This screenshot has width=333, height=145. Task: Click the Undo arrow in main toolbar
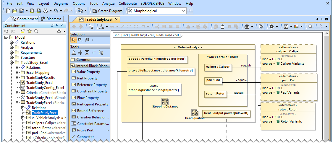[56, 11]
